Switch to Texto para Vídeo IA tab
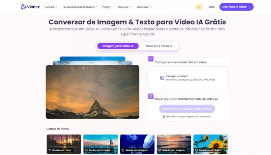Screen dimensions: 271x155 pos(159,46)
